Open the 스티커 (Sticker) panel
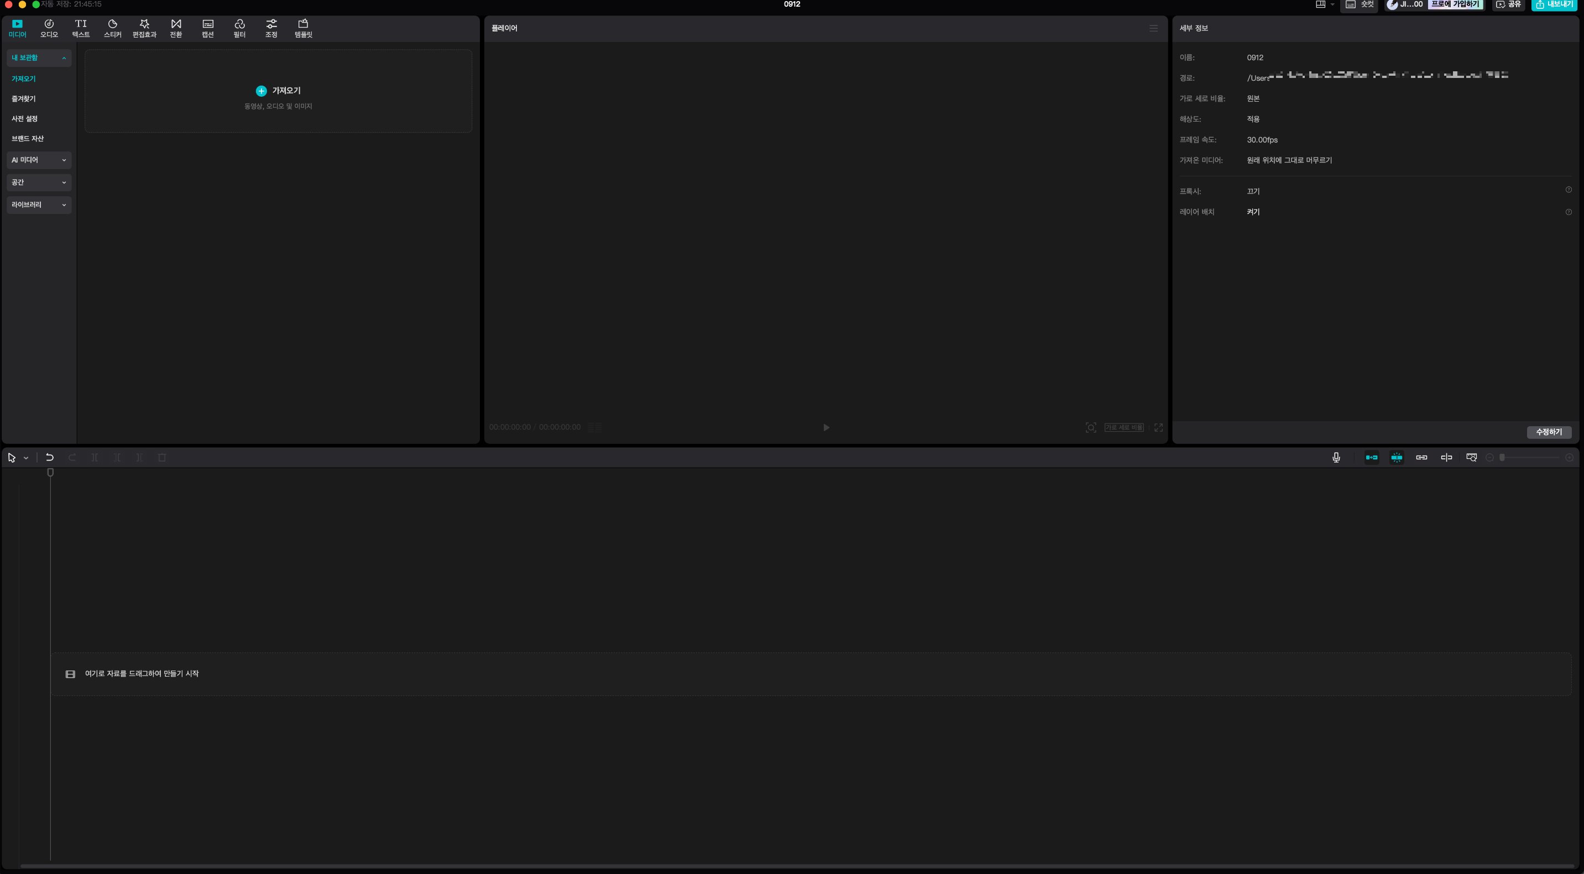Viewport: 1584px width, 874px height. [x=113, y=28]
